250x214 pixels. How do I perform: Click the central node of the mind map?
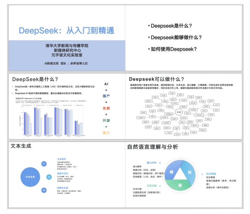pos(179,112)
